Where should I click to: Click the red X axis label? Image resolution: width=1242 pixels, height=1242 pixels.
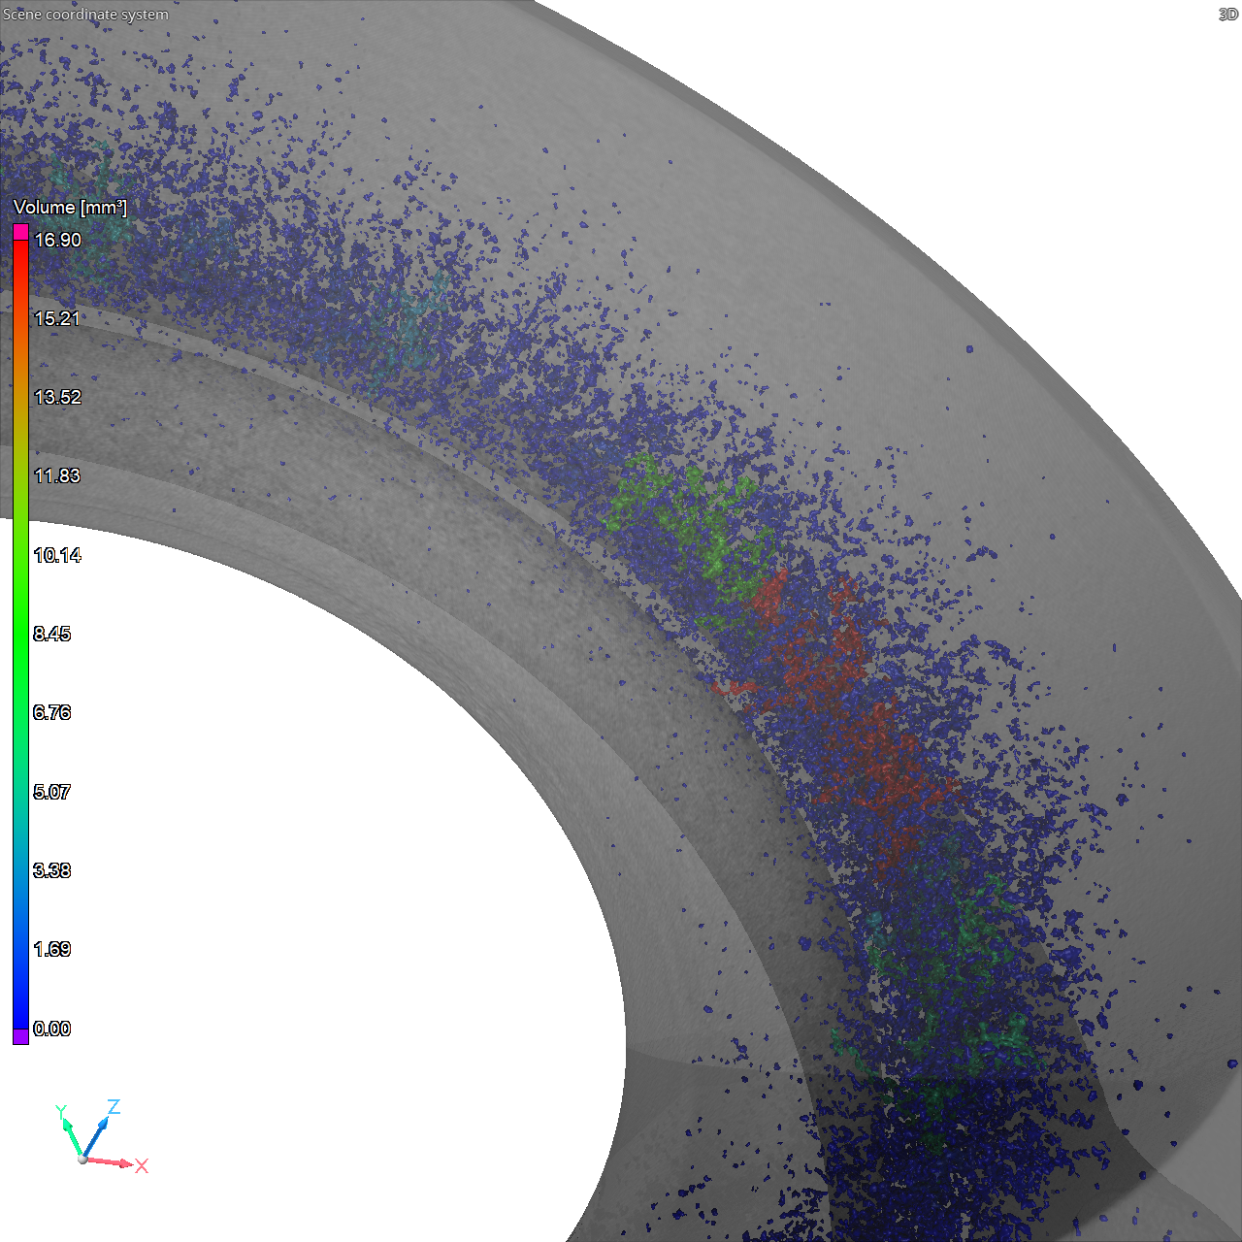pos(142,1165)
